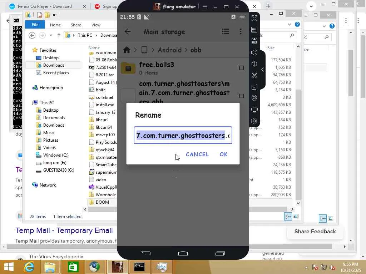Image resolution: width=366 pixels, height=274 pixels.
Task: Click Explorer back navigation arrow
Action: tap(32, 35)
